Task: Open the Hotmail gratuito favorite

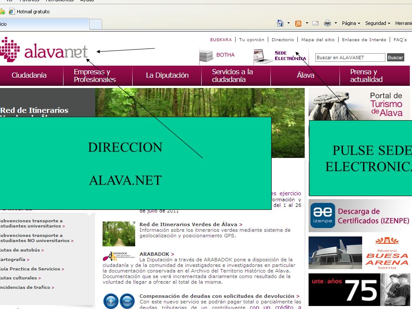Action: click(29, 12)
